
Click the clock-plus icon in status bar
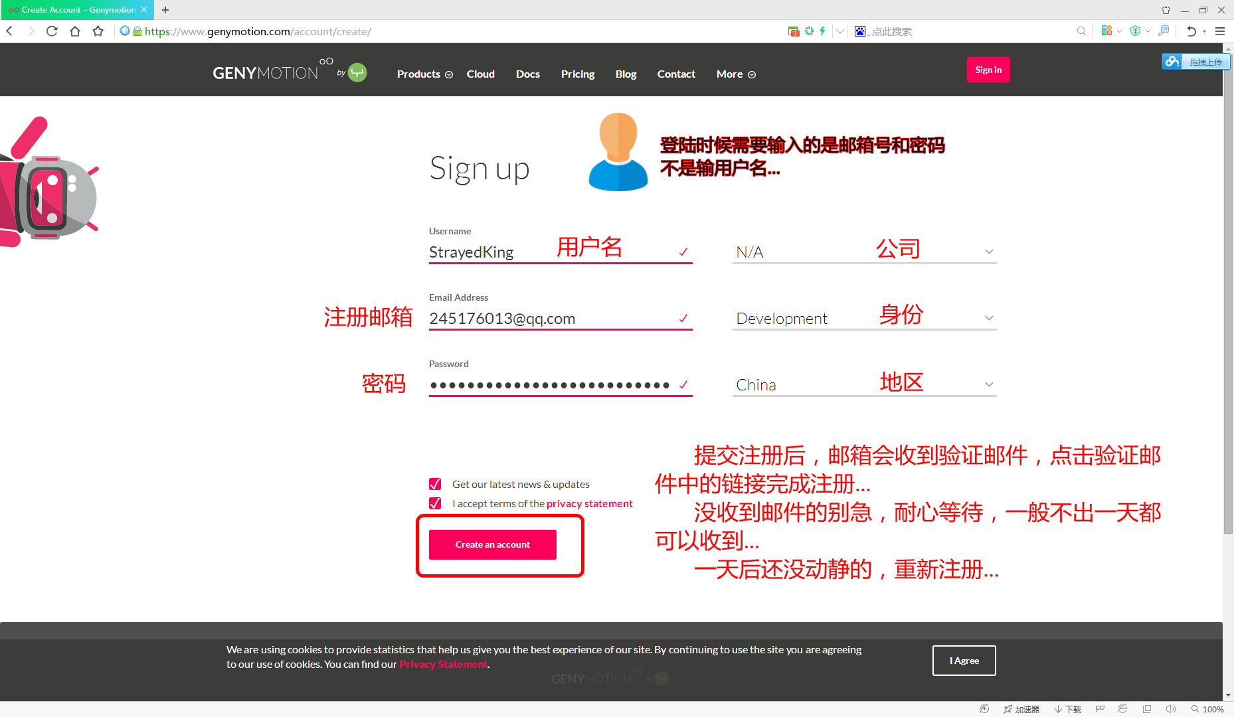984,709
